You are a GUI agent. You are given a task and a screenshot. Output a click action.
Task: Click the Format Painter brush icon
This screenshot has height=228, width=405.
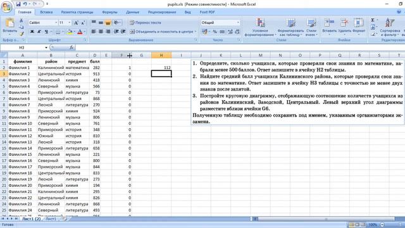pos(22,34)
